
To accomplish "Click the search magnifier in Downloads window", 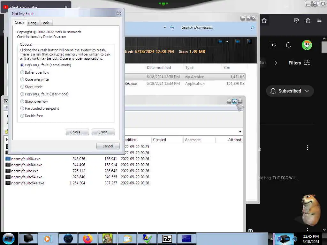I will tap(252, 27).
